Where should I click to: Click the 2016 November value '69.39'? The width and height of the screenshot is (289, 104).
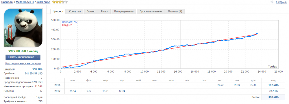pos(237,85)
